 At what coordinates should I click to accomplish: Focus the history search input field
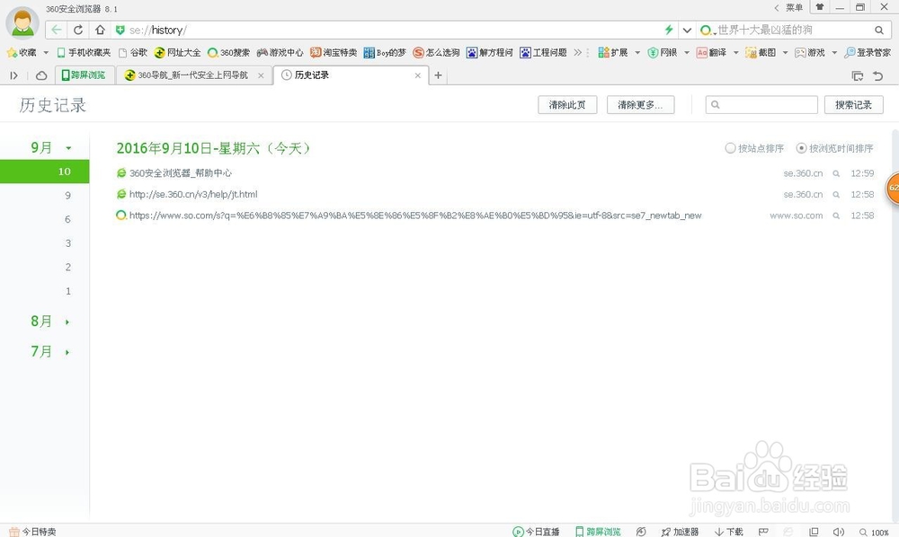click(x=761, y=105)
